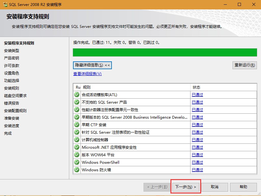
Task: Click the green check icon for Windows PowerShell
Action: coord(77,162)
